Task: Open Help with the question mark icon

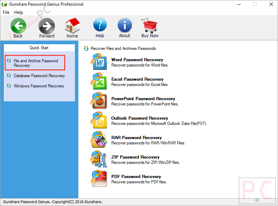Action: click(x=100, y=25)
